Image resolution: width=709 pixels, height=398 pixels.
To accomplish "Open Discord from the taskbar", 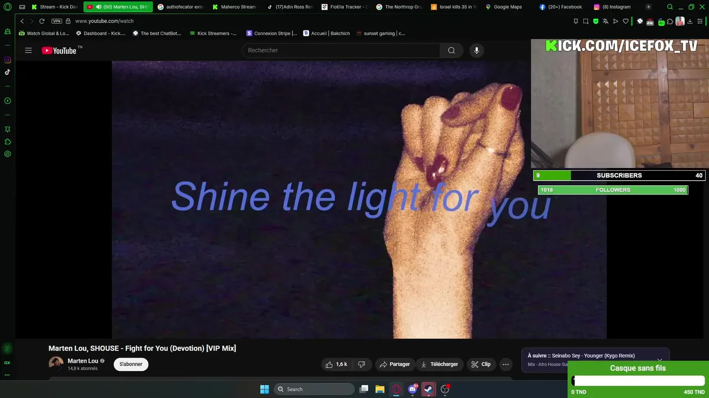I will [x=412, y=389].
